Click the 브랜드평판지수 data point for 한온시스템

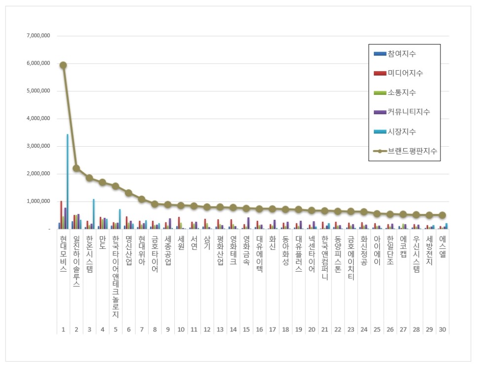point(89,178)
